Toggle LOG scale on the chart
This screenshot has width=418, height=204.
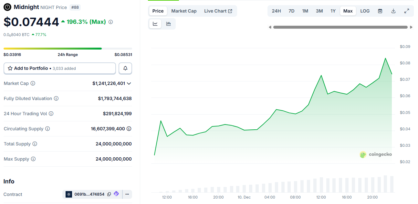tap(365, 11)
